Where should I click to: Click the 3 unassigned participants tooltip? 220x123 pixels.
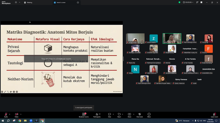point(84,108)
